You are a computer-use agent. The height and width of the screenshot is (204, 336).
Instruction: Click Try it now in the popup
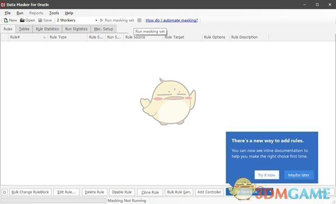(x=267, y=175)
